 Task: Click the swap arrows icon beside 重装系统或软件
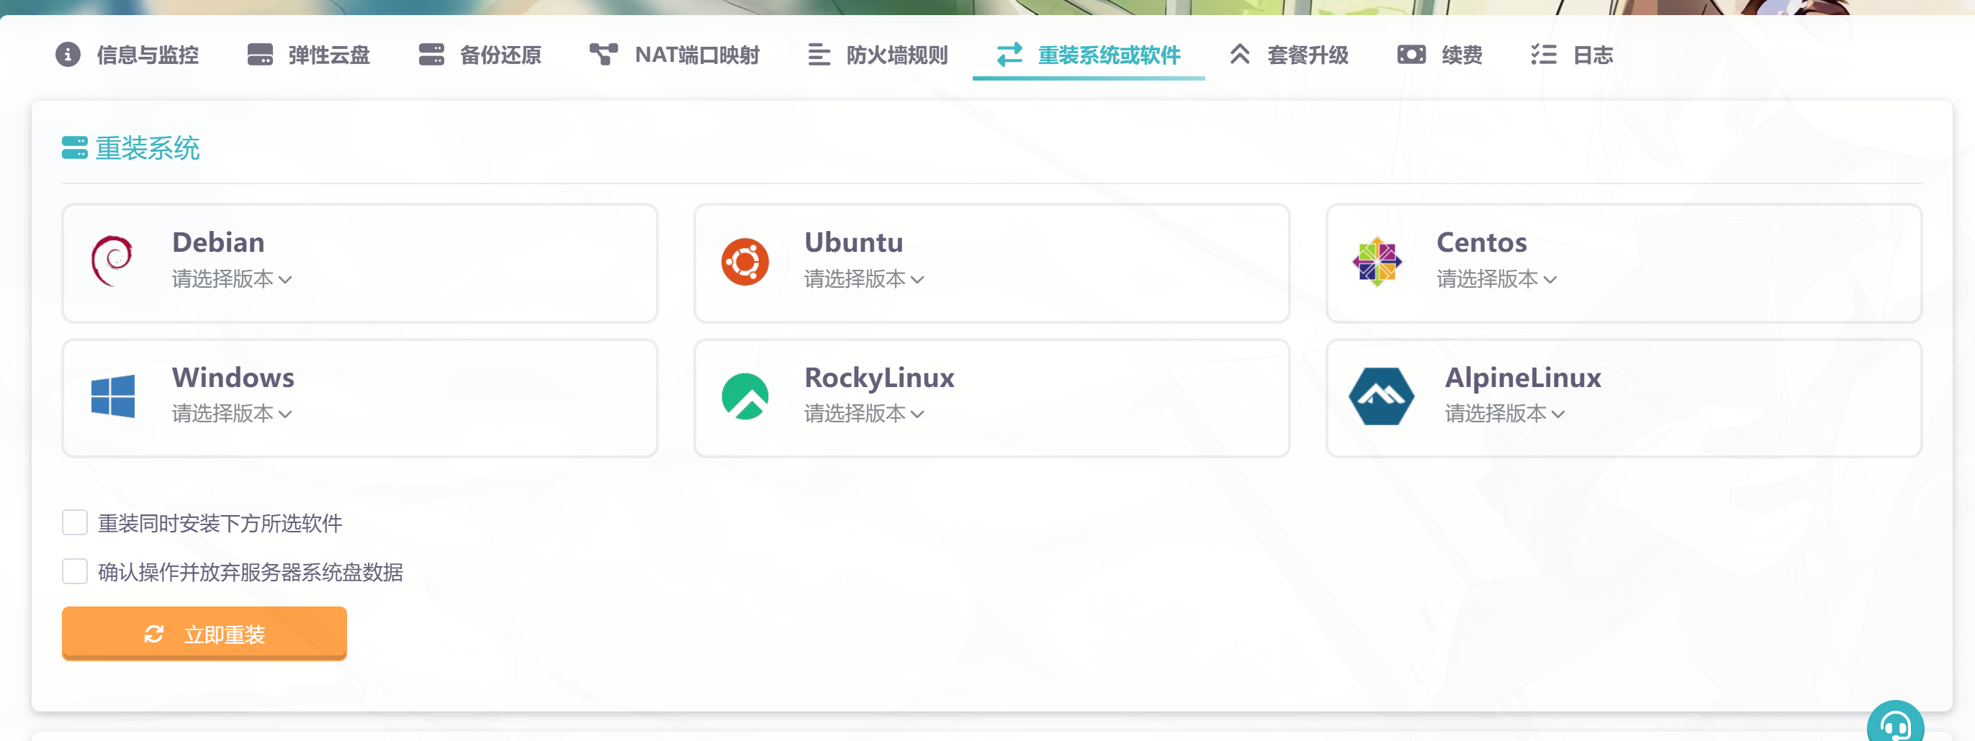pos(1009,55)
